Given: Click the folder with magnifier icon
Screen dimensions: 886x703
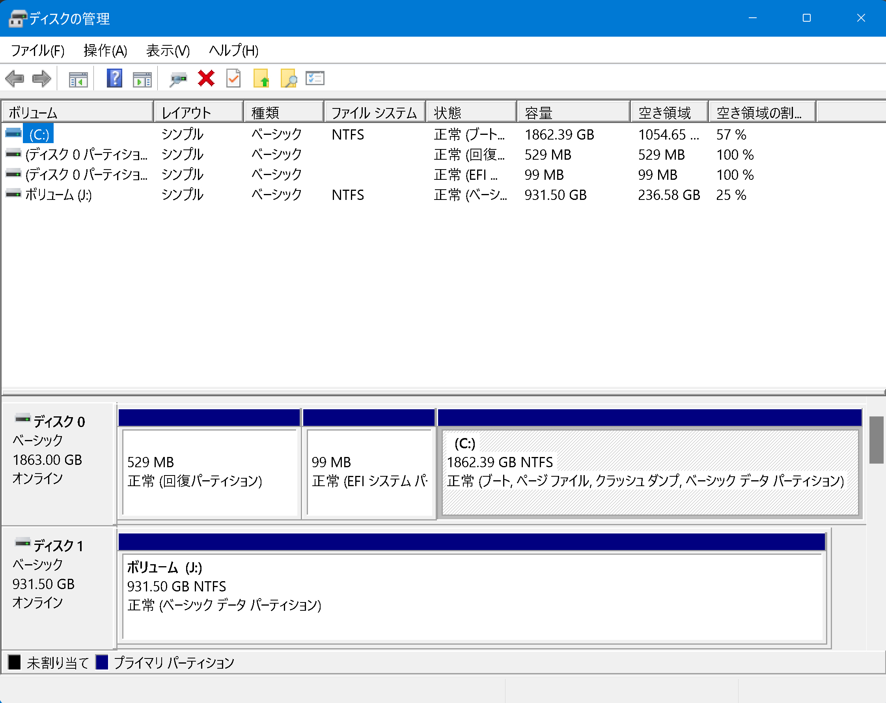Looking at the screenshot, I should tap(289, 78).
